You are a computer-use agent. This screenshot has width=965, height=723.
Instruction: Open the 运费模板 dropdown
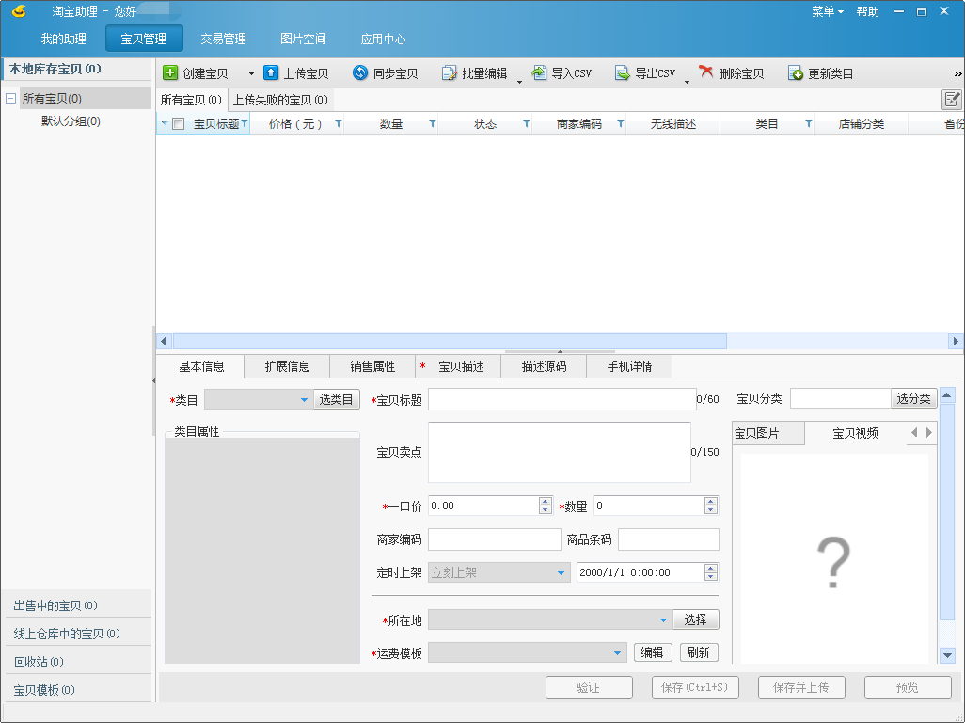tap(528, 652)
